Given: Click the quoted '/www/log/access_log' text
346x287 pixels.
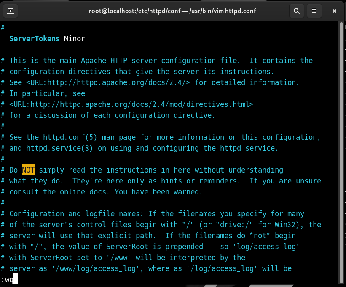Looking at the screenshot, I should click(96, 269).
